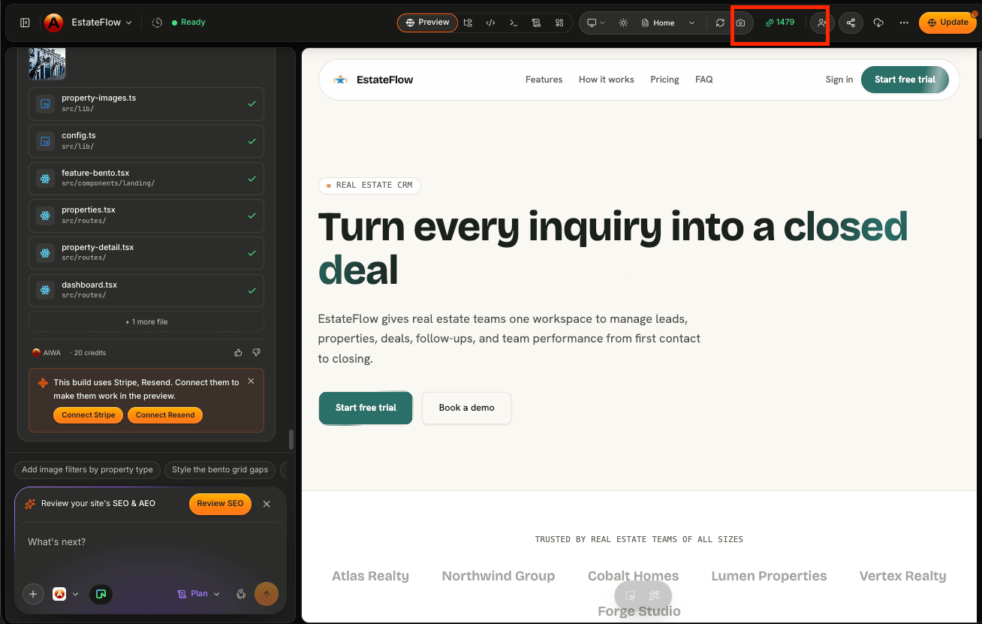Screen dimensions: 982x624
Task: Click the apps grid icon in toolbar
Action: (x=559, y=23)
